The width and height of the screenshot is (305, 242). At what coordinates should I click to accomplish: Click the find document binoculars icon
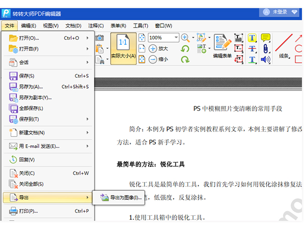[x=100, y=59]
